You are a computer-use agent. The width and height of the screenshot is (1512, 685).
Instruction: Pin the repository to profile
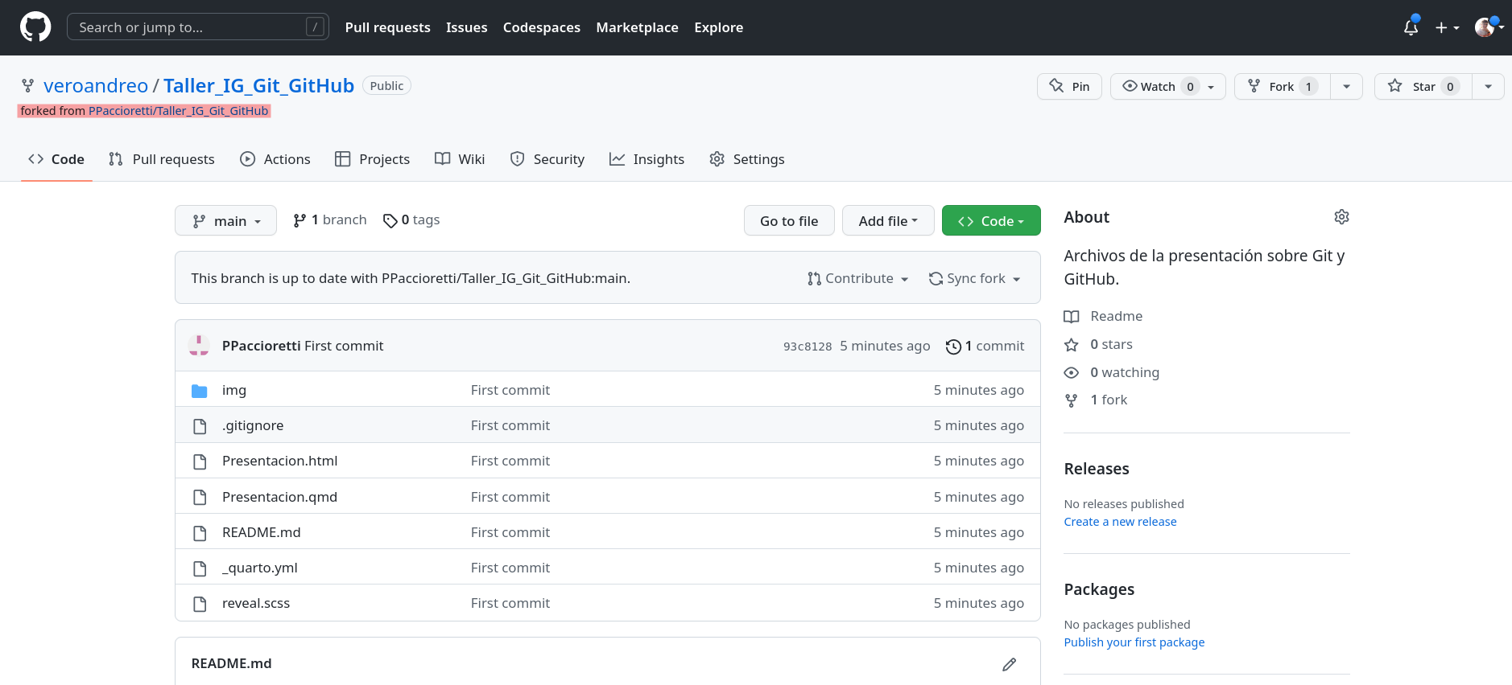[1069, 87]
